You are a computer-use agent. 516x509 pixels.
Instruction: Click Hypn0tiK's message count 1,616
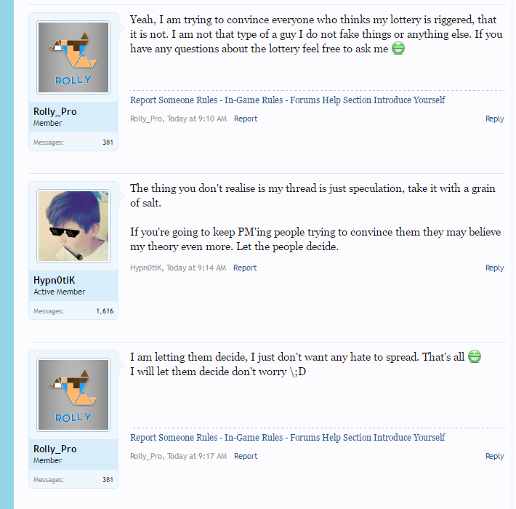point(105,310)
